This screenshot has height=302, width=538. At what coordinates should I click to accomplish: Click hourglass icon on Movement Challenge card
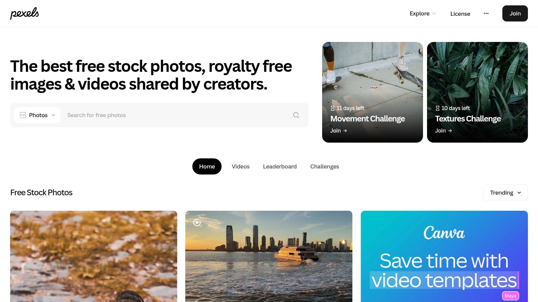point(333,108)
